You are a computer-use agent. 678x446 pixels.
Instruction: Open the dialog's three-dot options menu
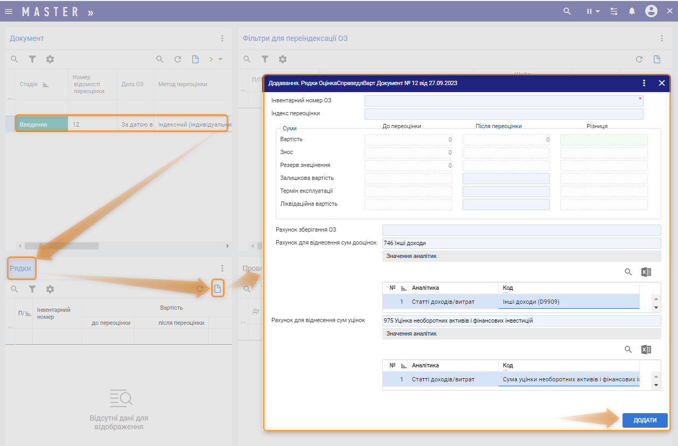coord(644,83)
